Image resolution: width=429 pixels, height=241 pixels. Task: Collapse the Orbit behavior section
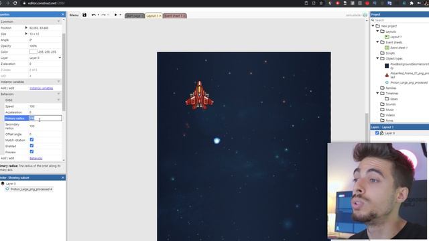pos(58,100)
